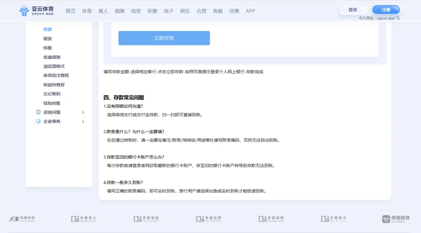Open 合营 in top navigation
The width and height of the screenshot is (421, 233).
[x=202, y=11]
